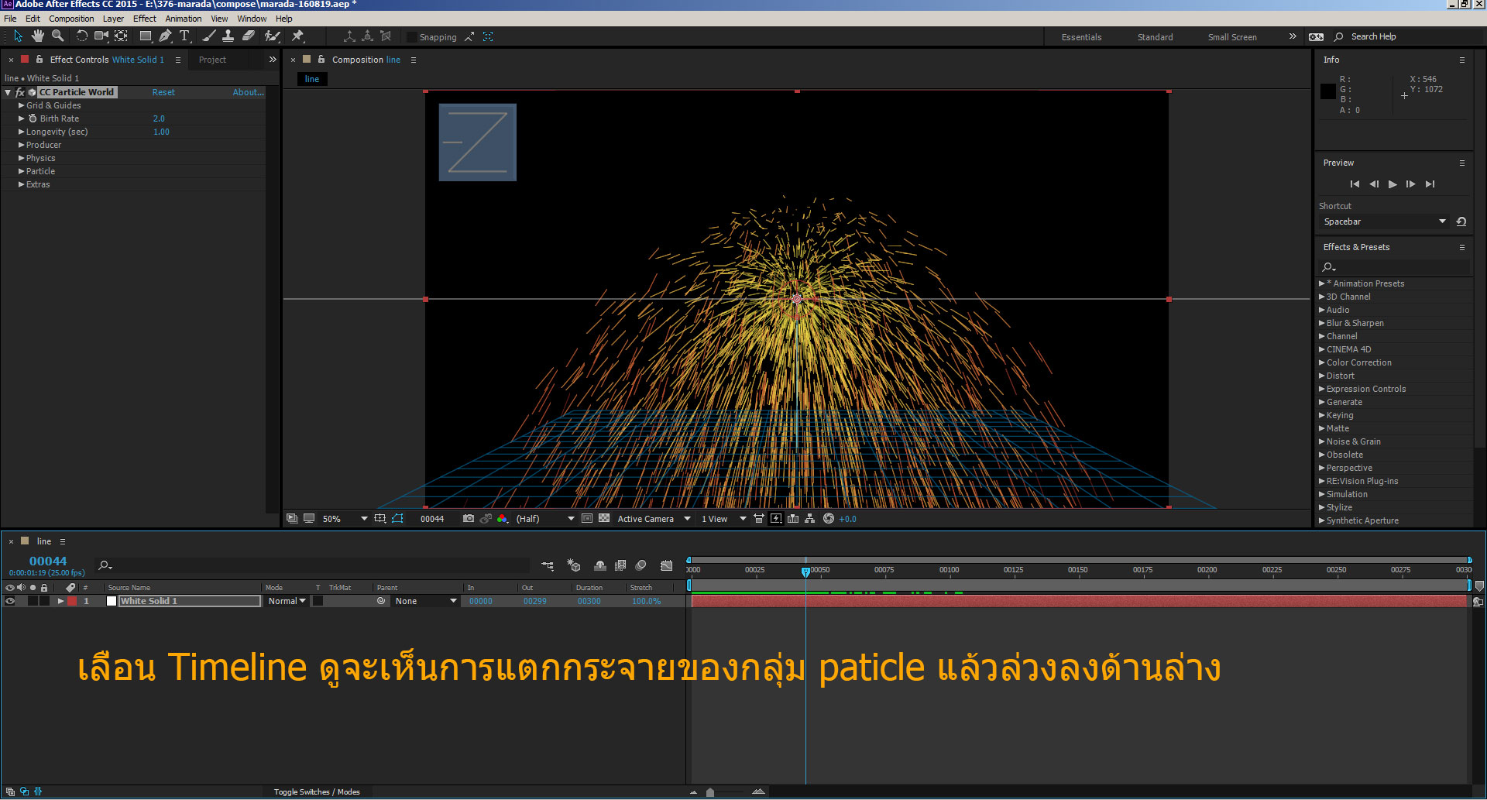Image resolution: width=1487 pixels, height=800 pixels.
Task: Expand the Physics property group
Action: point(22,158)
